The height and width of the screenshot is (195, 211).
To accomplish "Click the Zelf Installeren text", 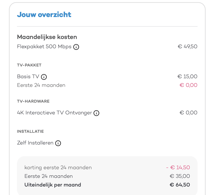I will pos(35,143).
